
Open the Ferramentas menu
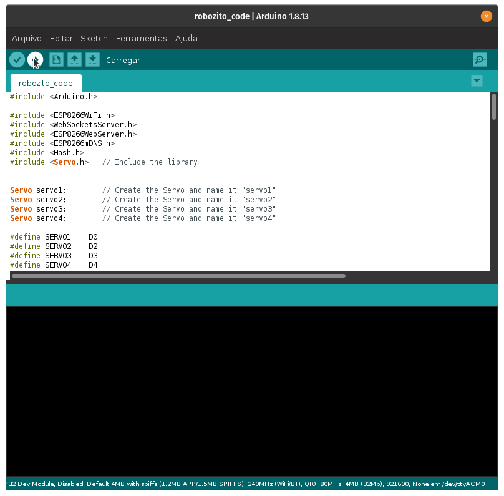pyautogui.click(x=141, y=38)
